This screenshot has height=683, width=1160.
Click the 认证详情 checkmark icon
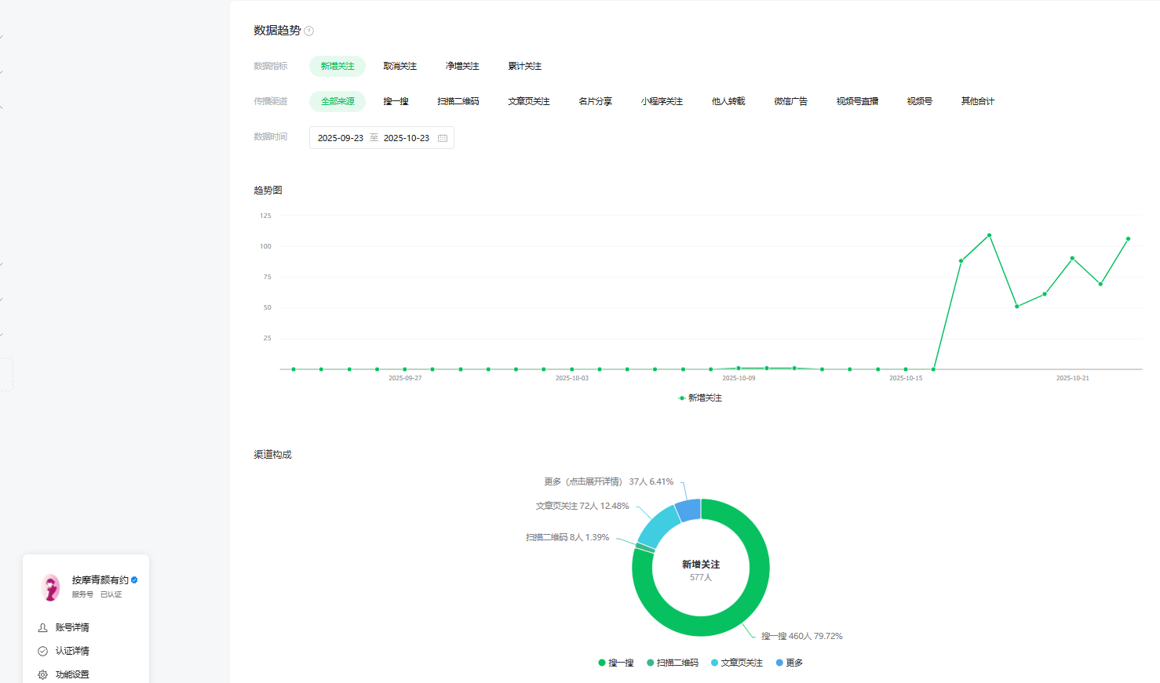[43, 651]
